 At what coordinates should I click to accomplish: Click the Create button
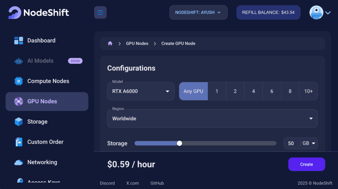[307, 164]
